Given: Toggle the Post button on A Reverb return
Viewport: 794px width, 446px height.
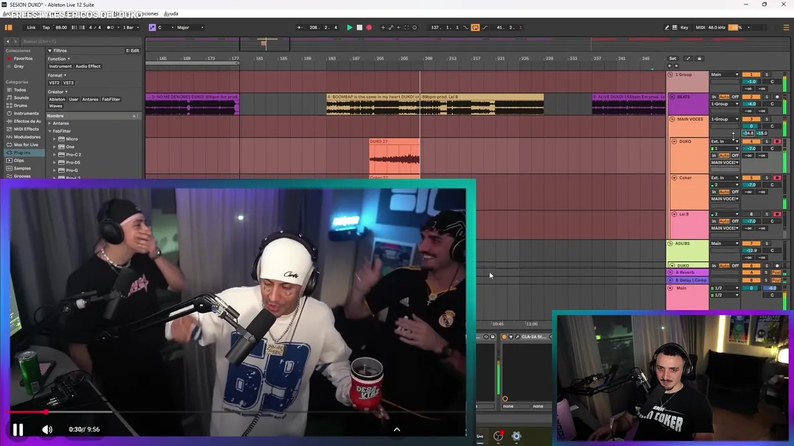Looking at the screenshot, I should tap(776, 273).
